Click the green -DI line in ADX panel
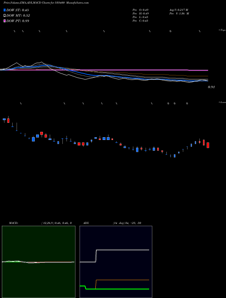 pos(118,289)
